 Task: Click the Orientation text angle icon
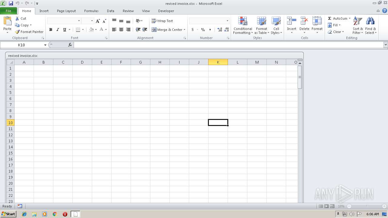tap(138, 21)
